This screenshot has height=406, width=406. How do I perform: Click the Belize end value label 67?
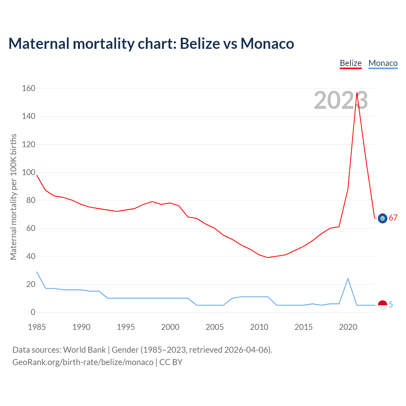[x=393, y=218]
